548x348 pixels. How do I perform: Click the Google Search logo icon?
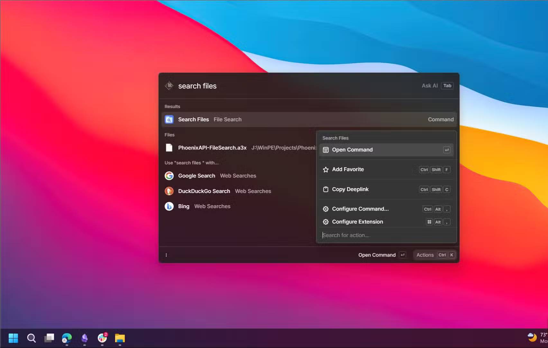tap(169, 176)
